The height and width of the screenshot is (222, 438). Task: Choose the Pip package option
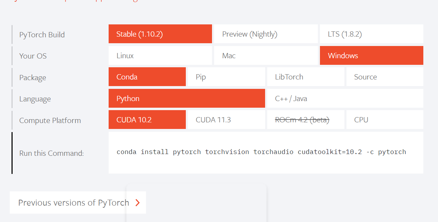coord(226,77)
